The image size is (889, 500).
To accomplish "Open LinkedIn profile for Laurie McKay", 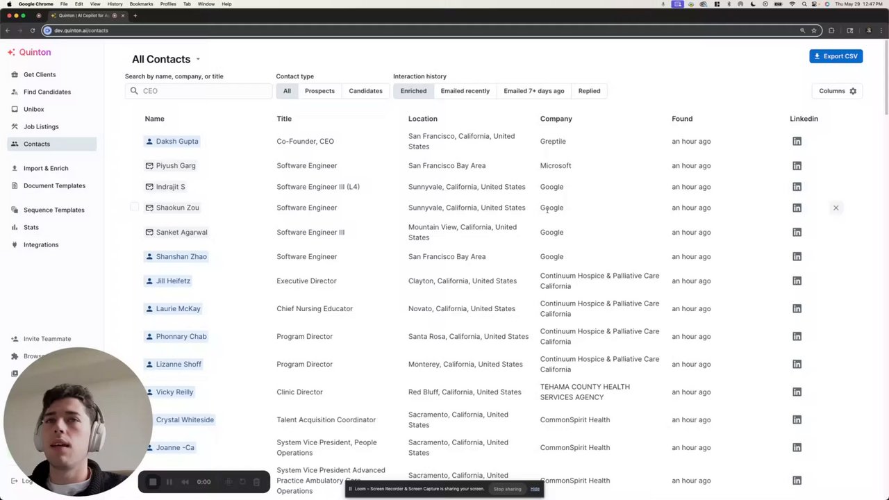I will [797, 308].
